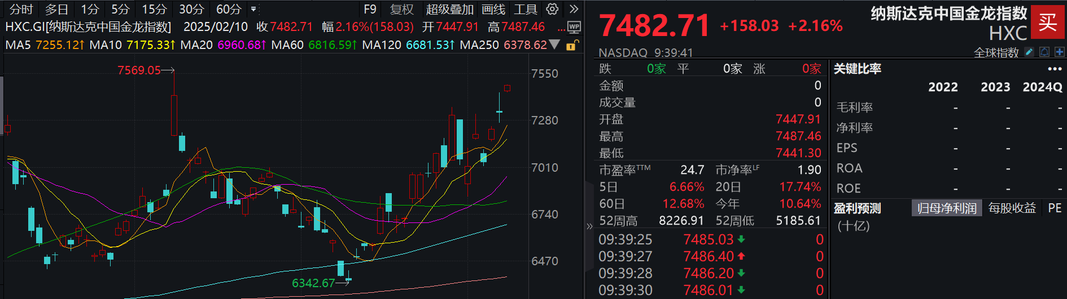
Task: Click the 7569.05 high marker on chart
Action: (x=139, y=70)
